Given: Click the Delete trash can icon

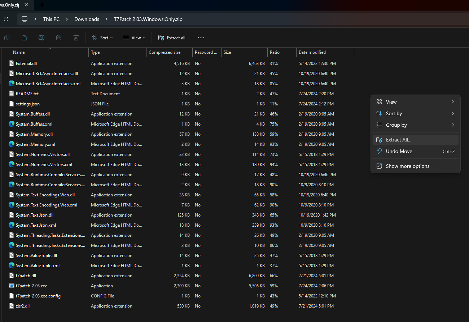Looking at the screenshot, I should pyautogui.click(x=76, y=38).
